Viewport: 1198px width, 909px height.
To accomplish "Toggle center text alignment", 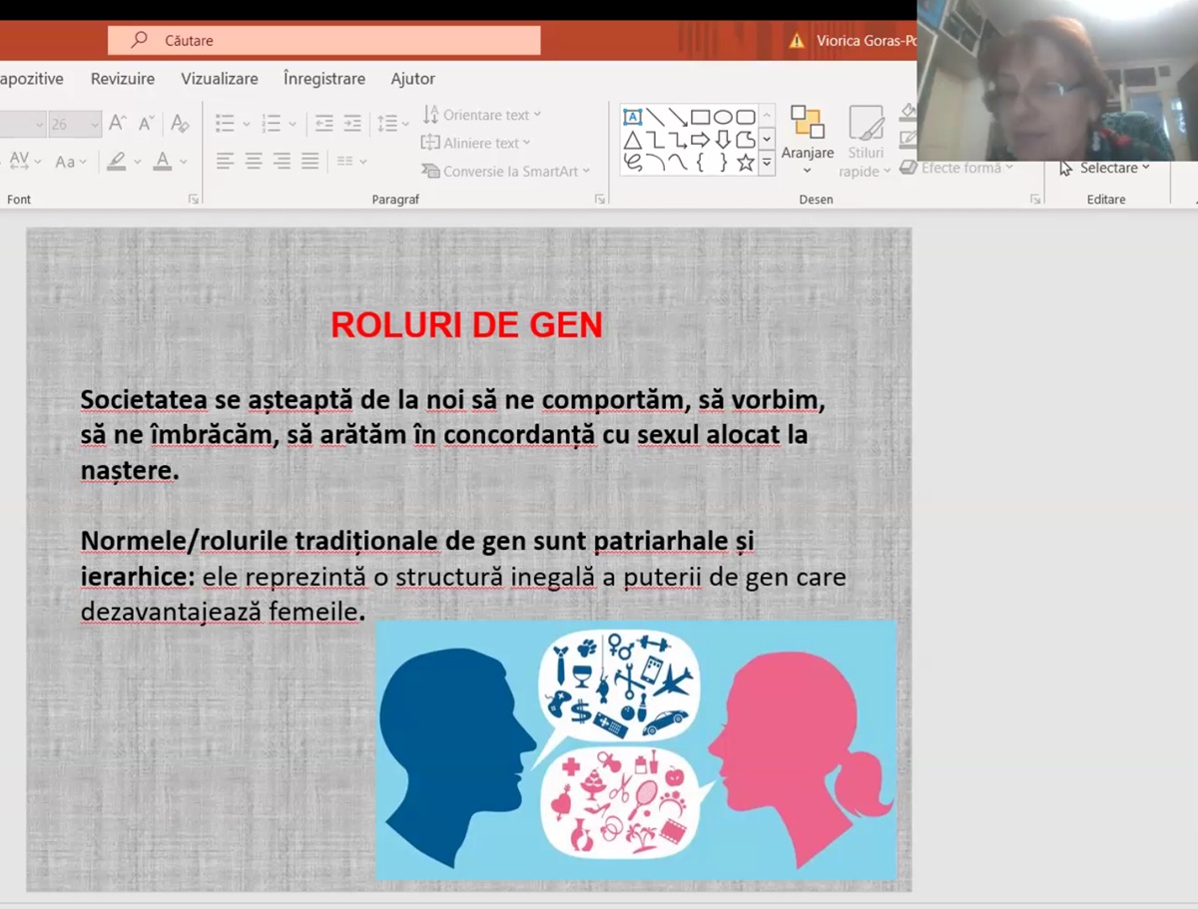I will [x=254, y=161].
